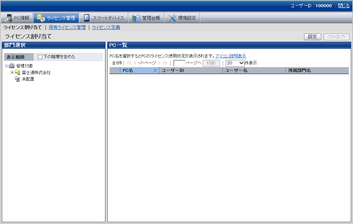Viewport: 353px width, 224px height.
Task: Click the 閉じる link at top right
Action: pos(344,5)
